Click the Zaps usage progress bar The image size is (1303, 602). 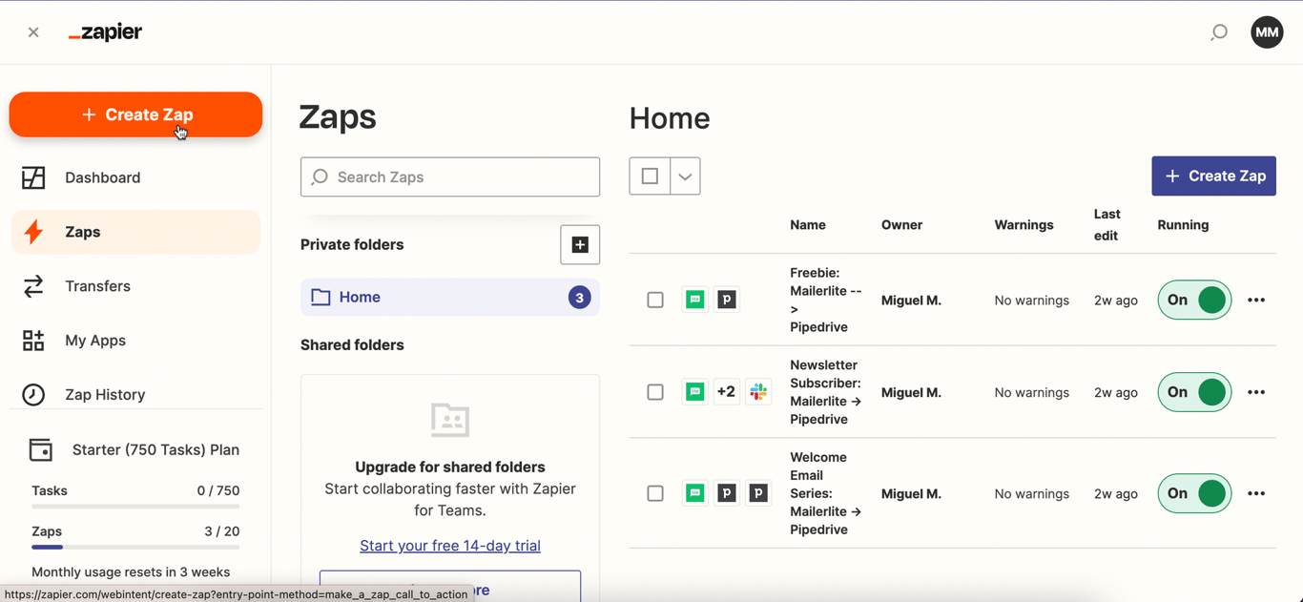coord(135,548)
